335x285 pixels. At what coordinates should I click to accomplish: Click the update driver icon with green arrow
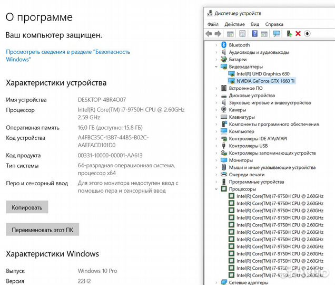[289, 34]
